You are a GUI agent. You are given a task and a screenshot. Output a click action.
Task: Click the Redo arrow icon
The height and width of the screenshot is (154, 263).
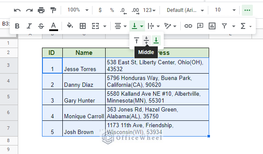pyautogui.click(x=29, y=11)
